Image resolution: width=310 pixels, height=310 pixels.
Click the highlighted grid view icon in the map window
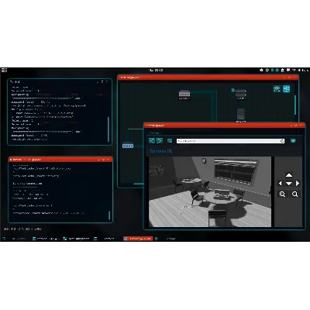[286, 88]
